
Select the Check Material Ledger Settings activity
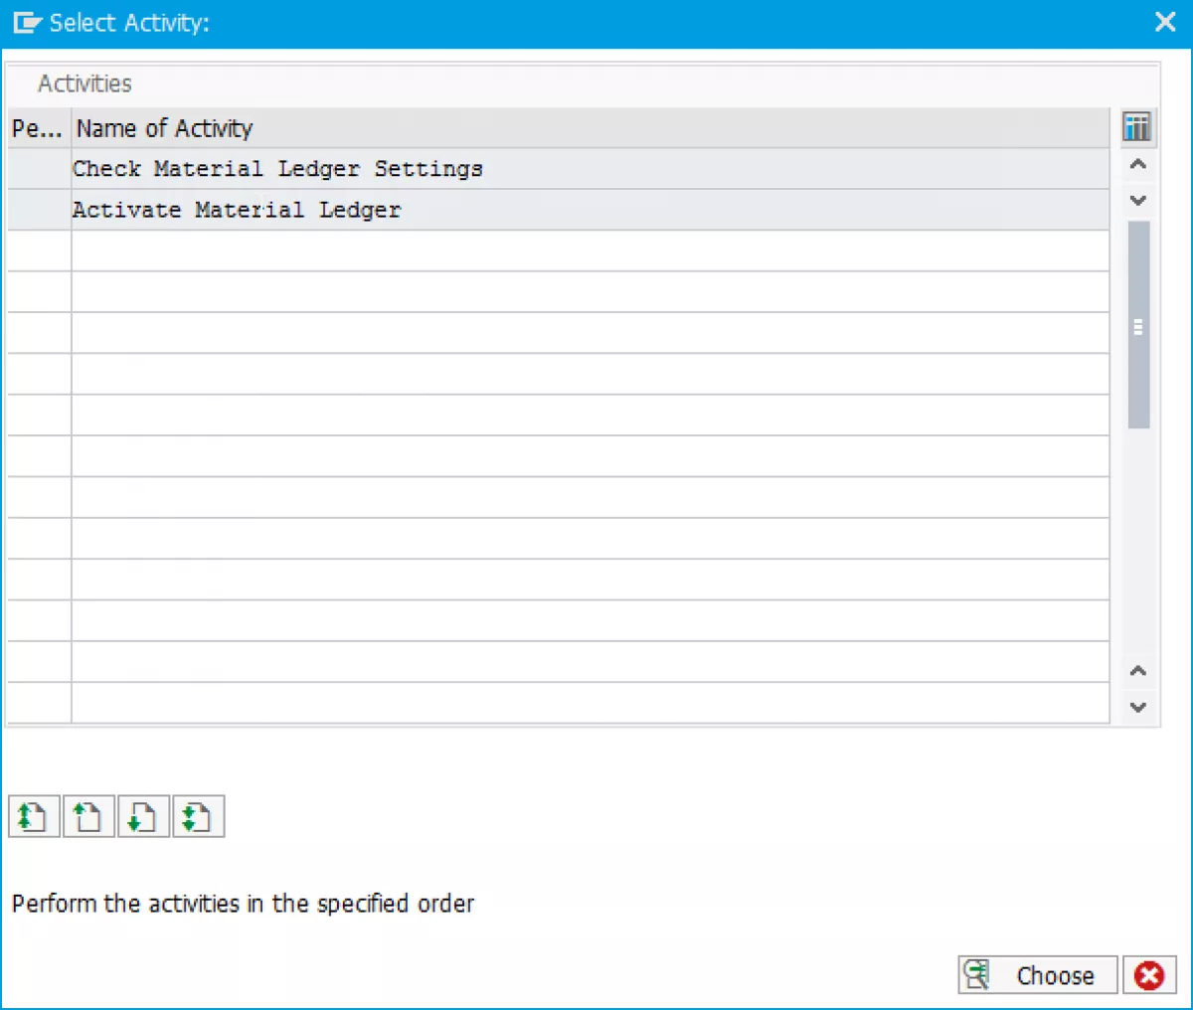(590, 169)
